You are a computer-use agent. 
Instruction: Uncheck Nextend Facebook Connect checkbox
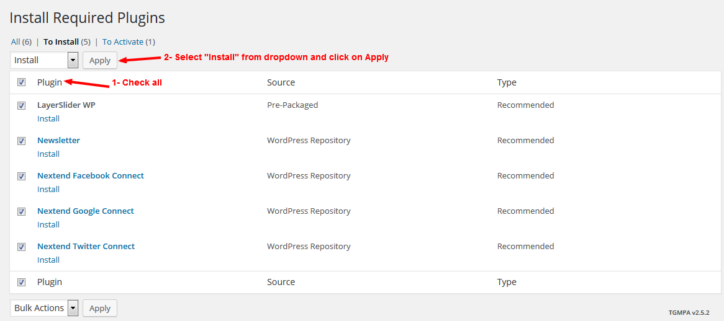coord(22,176)
